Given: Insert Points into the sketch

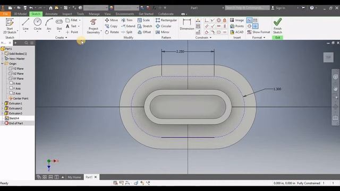Looking at the screenshot, I should (x=237, y=26).
